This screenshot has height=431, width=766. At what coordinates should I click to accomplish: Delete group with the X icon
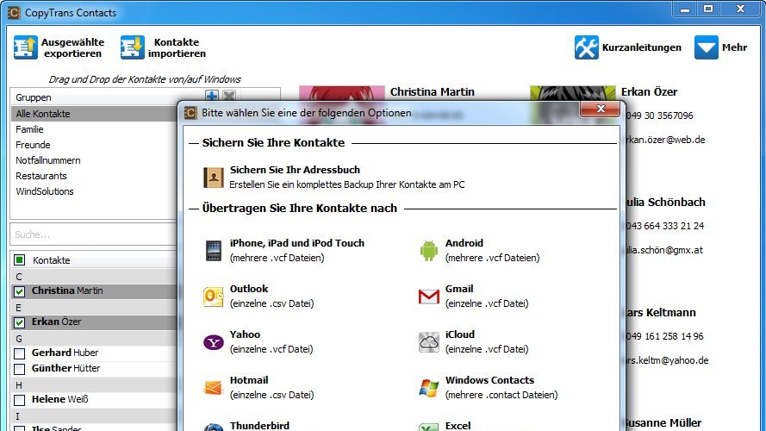pos(229,96)
